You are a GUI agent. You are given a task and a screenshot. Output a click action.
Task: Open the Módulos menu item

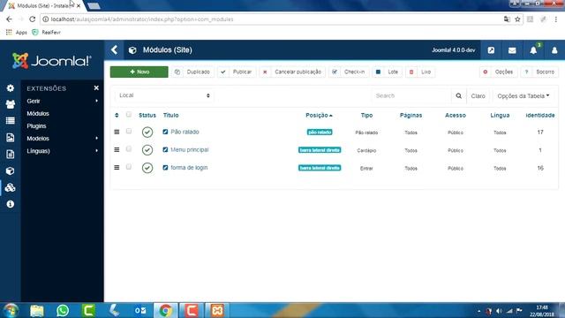[x=38, y=114]
